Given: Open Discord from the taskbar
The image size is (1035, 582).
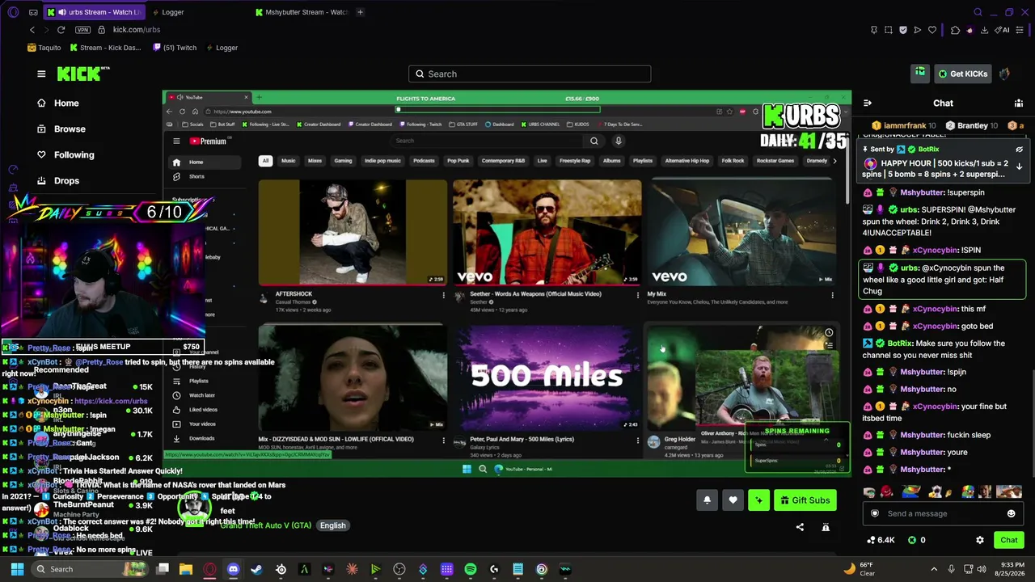Looking at the screenshot, I should [x=234, y=569].
